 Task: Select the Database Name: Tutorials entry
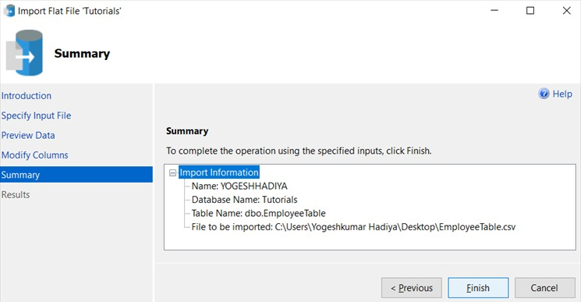244,200
